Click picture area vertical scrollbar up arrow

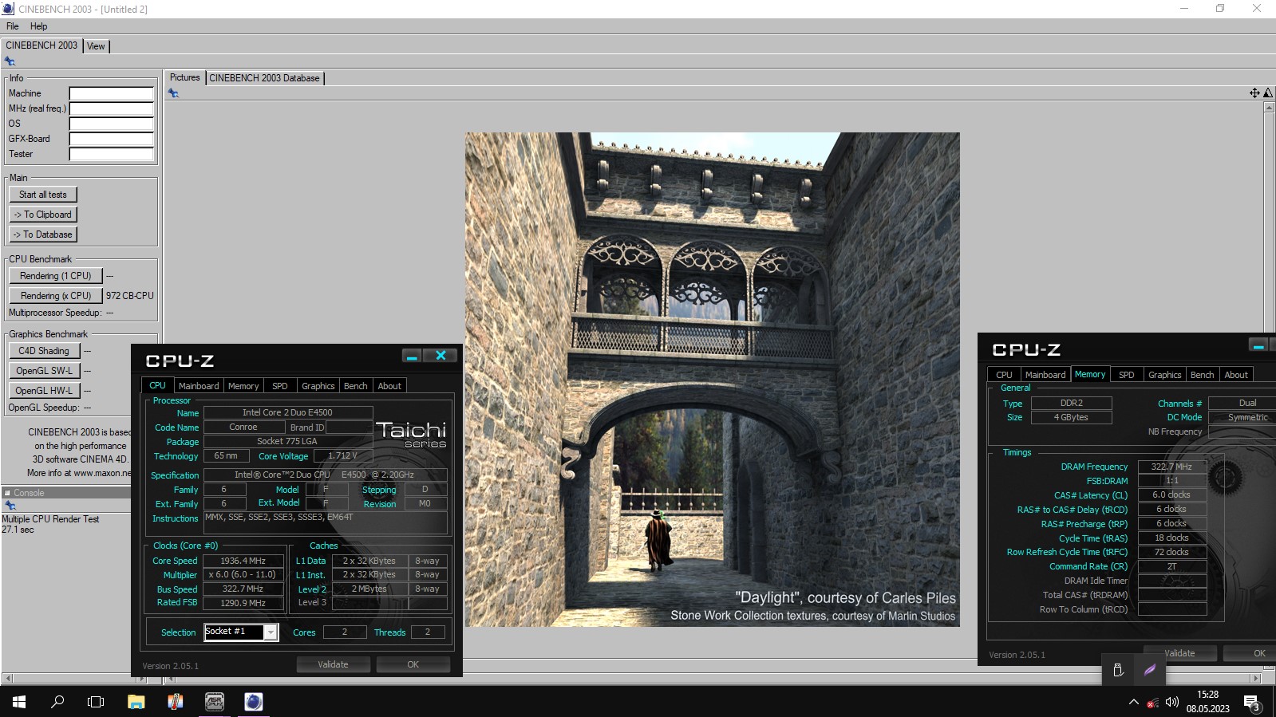coord(1269,107)
